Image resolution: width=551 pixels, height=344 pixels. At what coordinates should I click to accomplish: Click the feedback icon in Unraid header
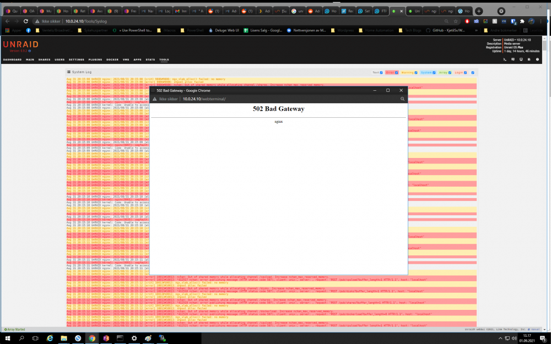[513, 59]
